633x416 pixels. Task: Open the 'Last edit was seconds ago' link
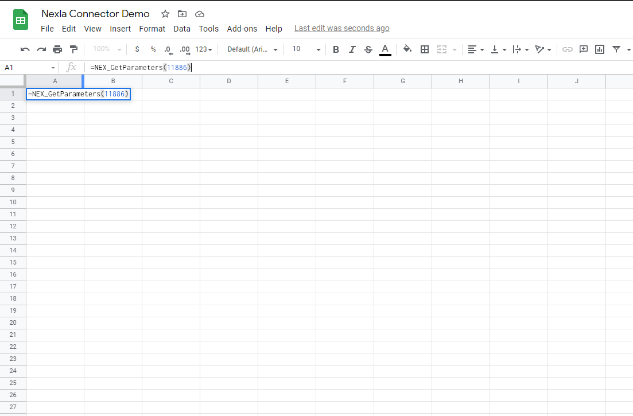click(342, 28)
